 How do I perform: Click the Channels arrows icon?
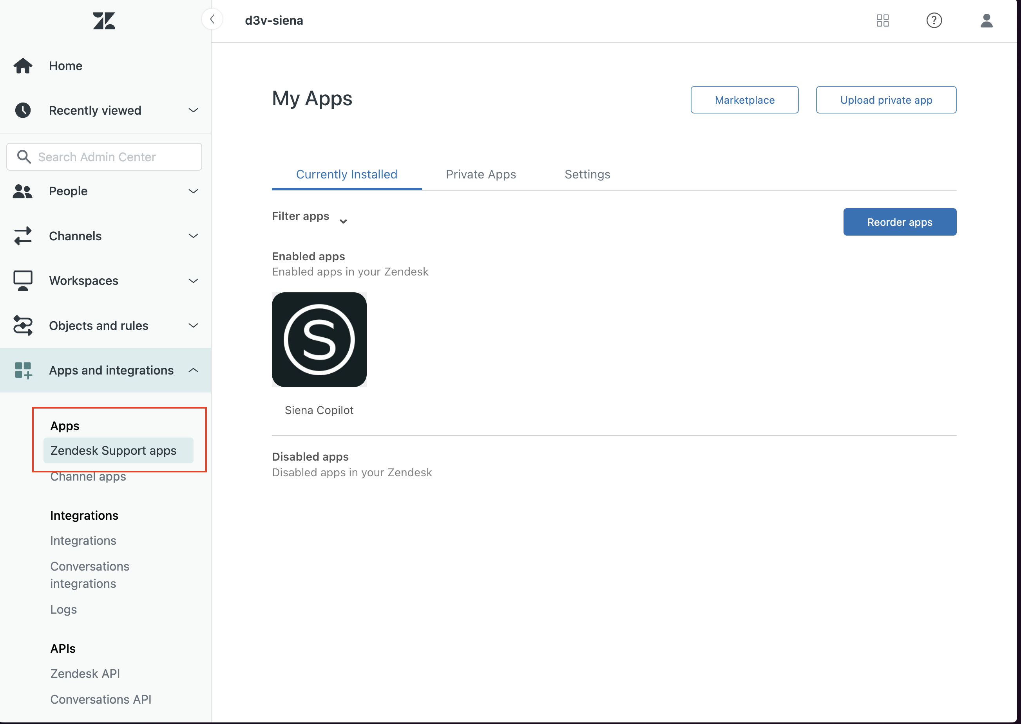pos(23,236)
